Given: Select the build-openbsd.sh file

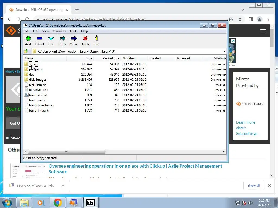Looking at the screenshot, I should [42, 105].
